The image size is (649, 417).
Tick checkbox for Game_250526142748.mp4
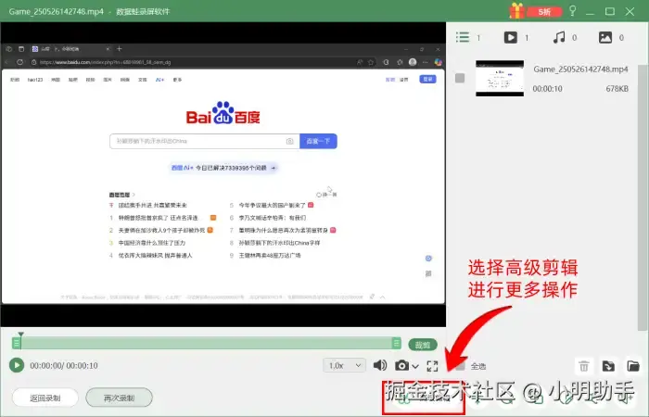pos(460,78)
